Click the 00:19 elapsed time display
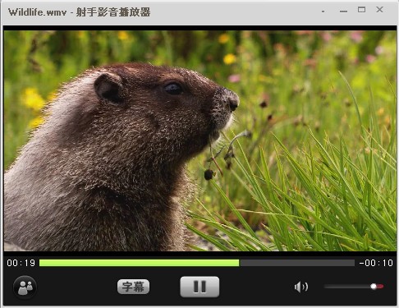 [x=21, y=263]
